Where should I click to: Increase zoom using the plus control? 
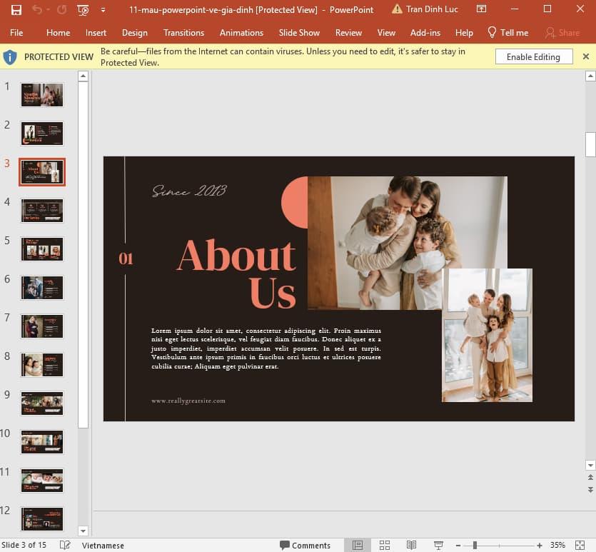tap(540, 545)
